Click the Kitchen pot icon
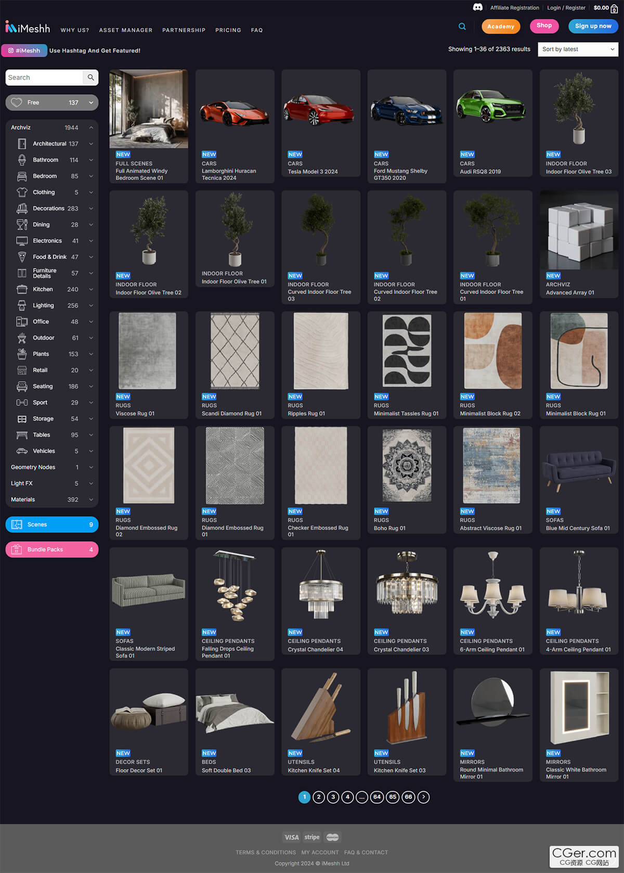The image size is (624, 873). coord(22,289)
